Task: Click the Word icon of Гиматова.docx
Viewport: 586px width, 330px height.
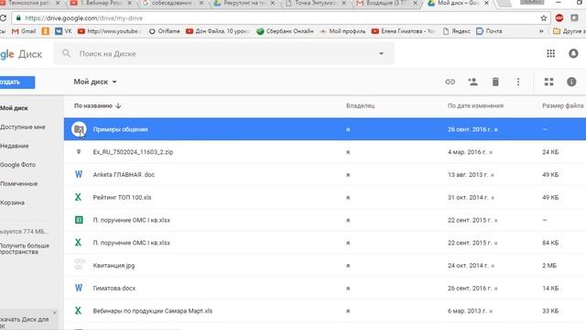Action: pyautogui.click(x=79, y=288)
